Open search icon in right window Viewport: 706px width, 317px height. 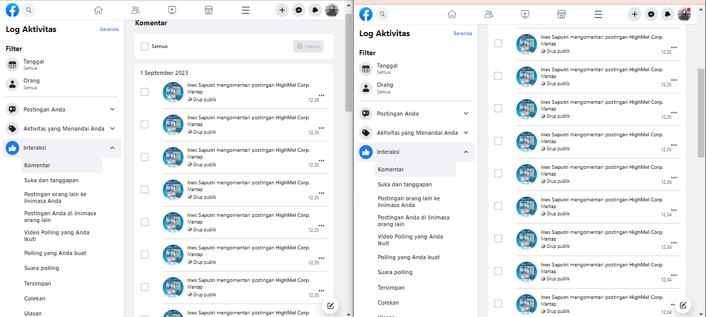coord(382,14)
